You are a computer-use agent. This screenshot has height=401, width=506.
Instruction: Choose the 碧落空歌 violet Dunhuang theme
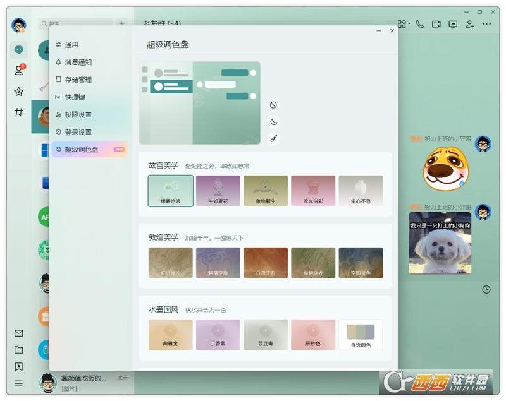click(218, 263)
